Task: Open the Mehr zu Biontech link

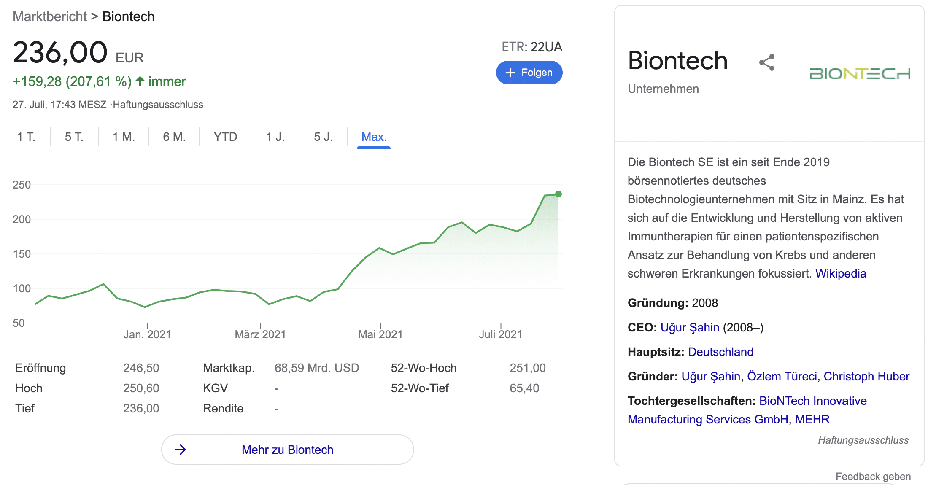Action: (x=287, y=450)
